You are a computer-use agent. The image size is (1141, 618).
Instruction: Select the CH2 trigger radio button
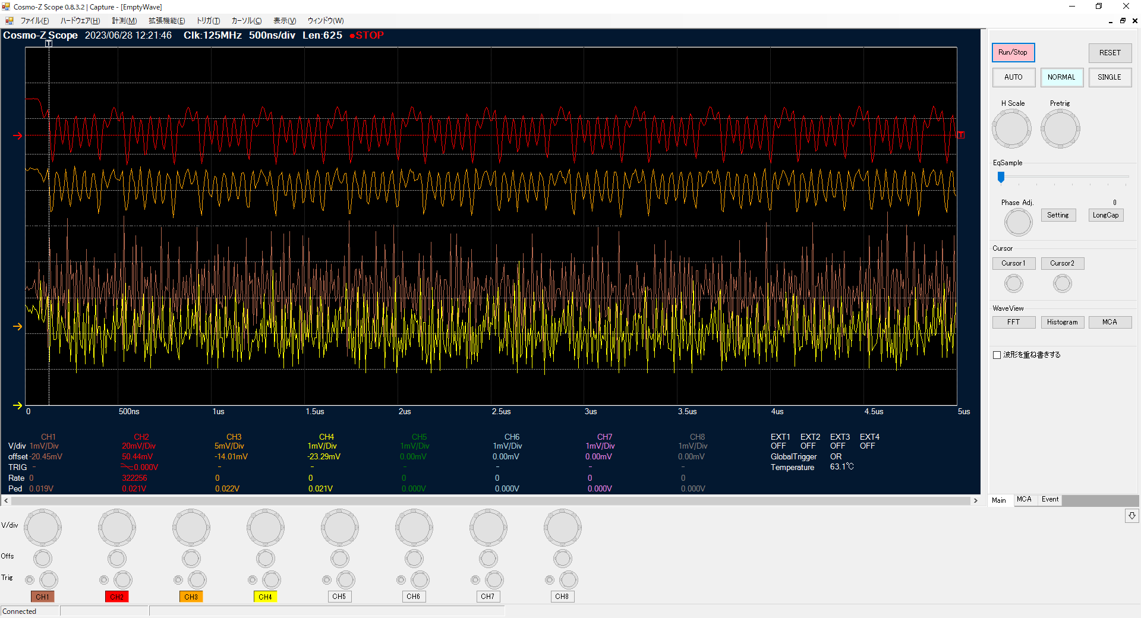pos(104,580)
